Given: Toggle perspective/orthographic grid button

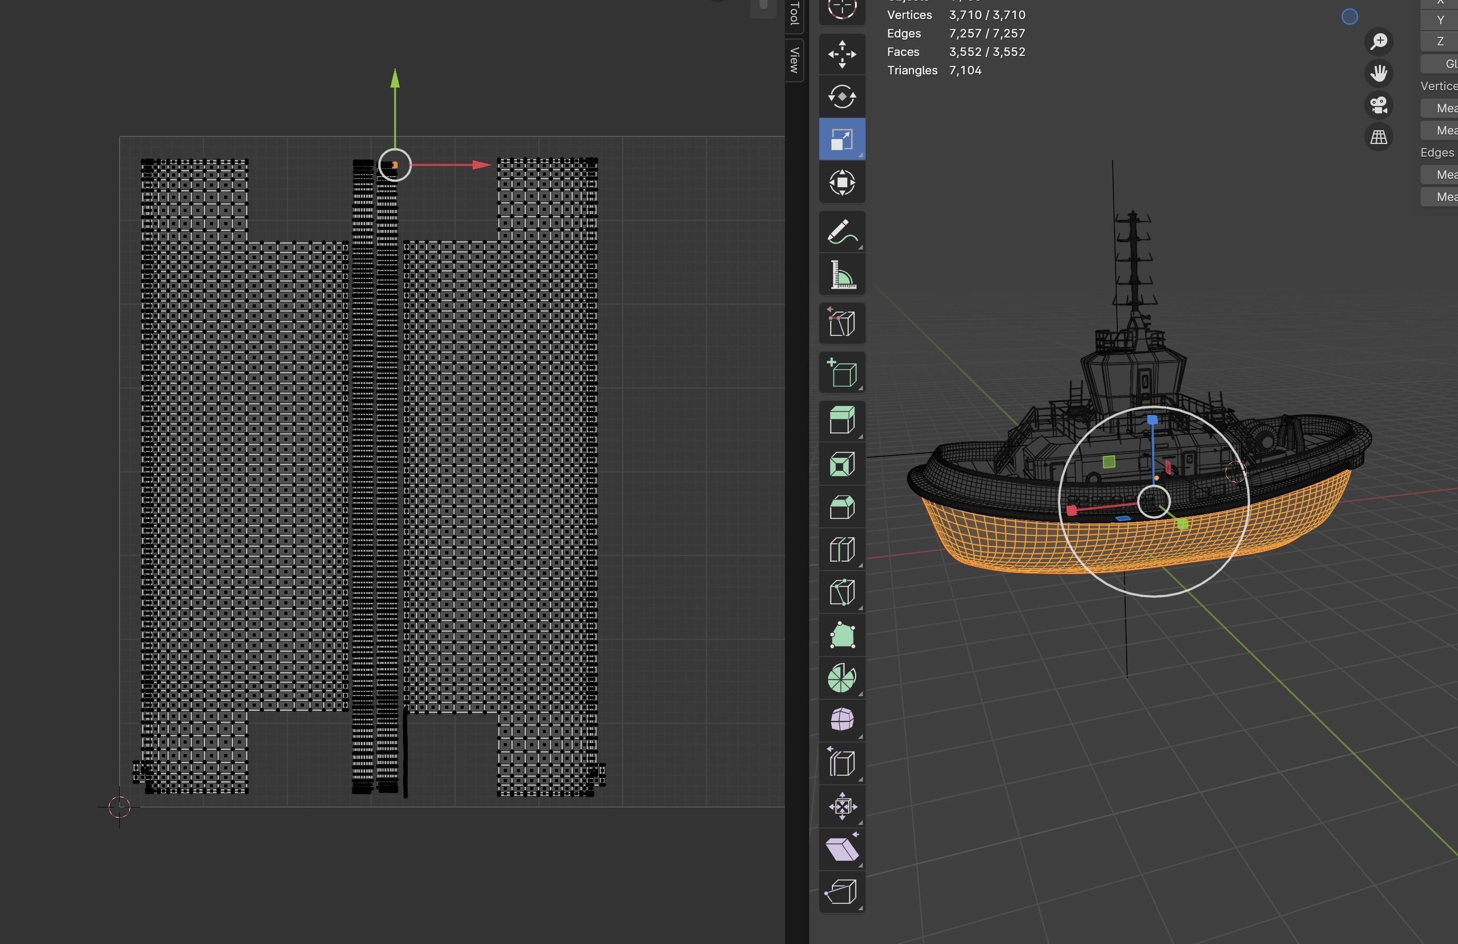Looking at the screenshot, I should point(1379,137).
